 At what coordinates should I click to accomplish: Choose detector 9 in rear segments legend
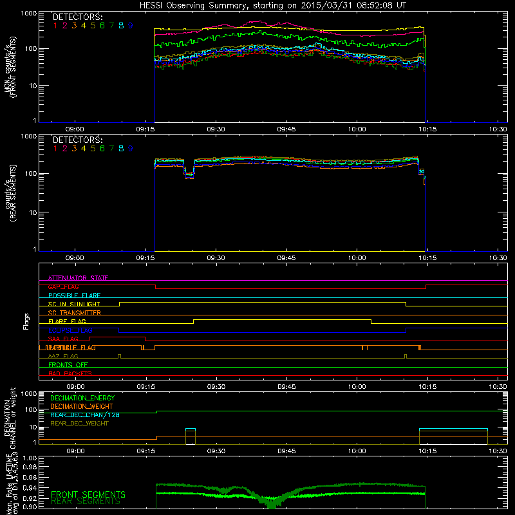pos(131,149)
